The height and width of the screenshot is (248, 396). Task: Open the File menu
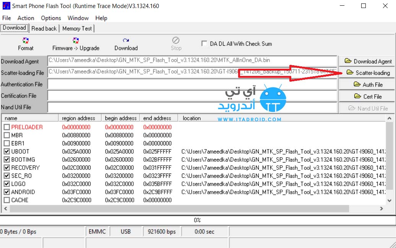click(x=6, y=18)
